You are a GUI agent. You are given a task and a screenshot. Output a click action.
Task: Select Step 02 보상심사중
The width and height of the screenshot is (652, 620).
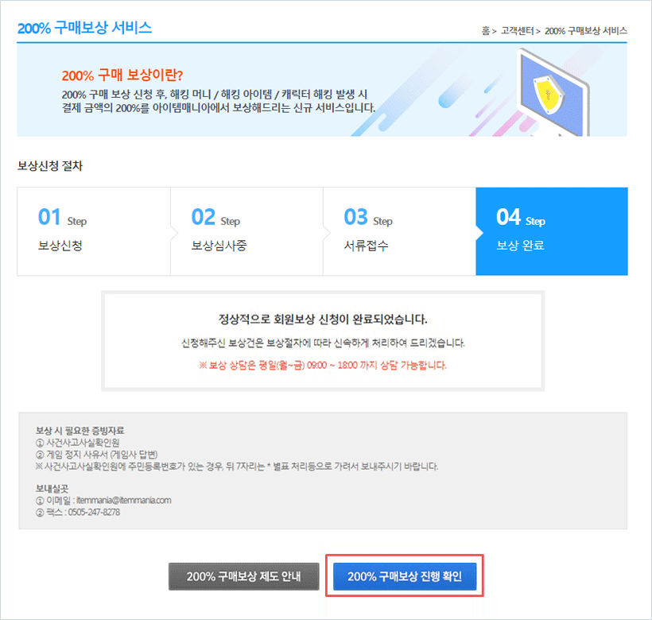tap(247, 231)
